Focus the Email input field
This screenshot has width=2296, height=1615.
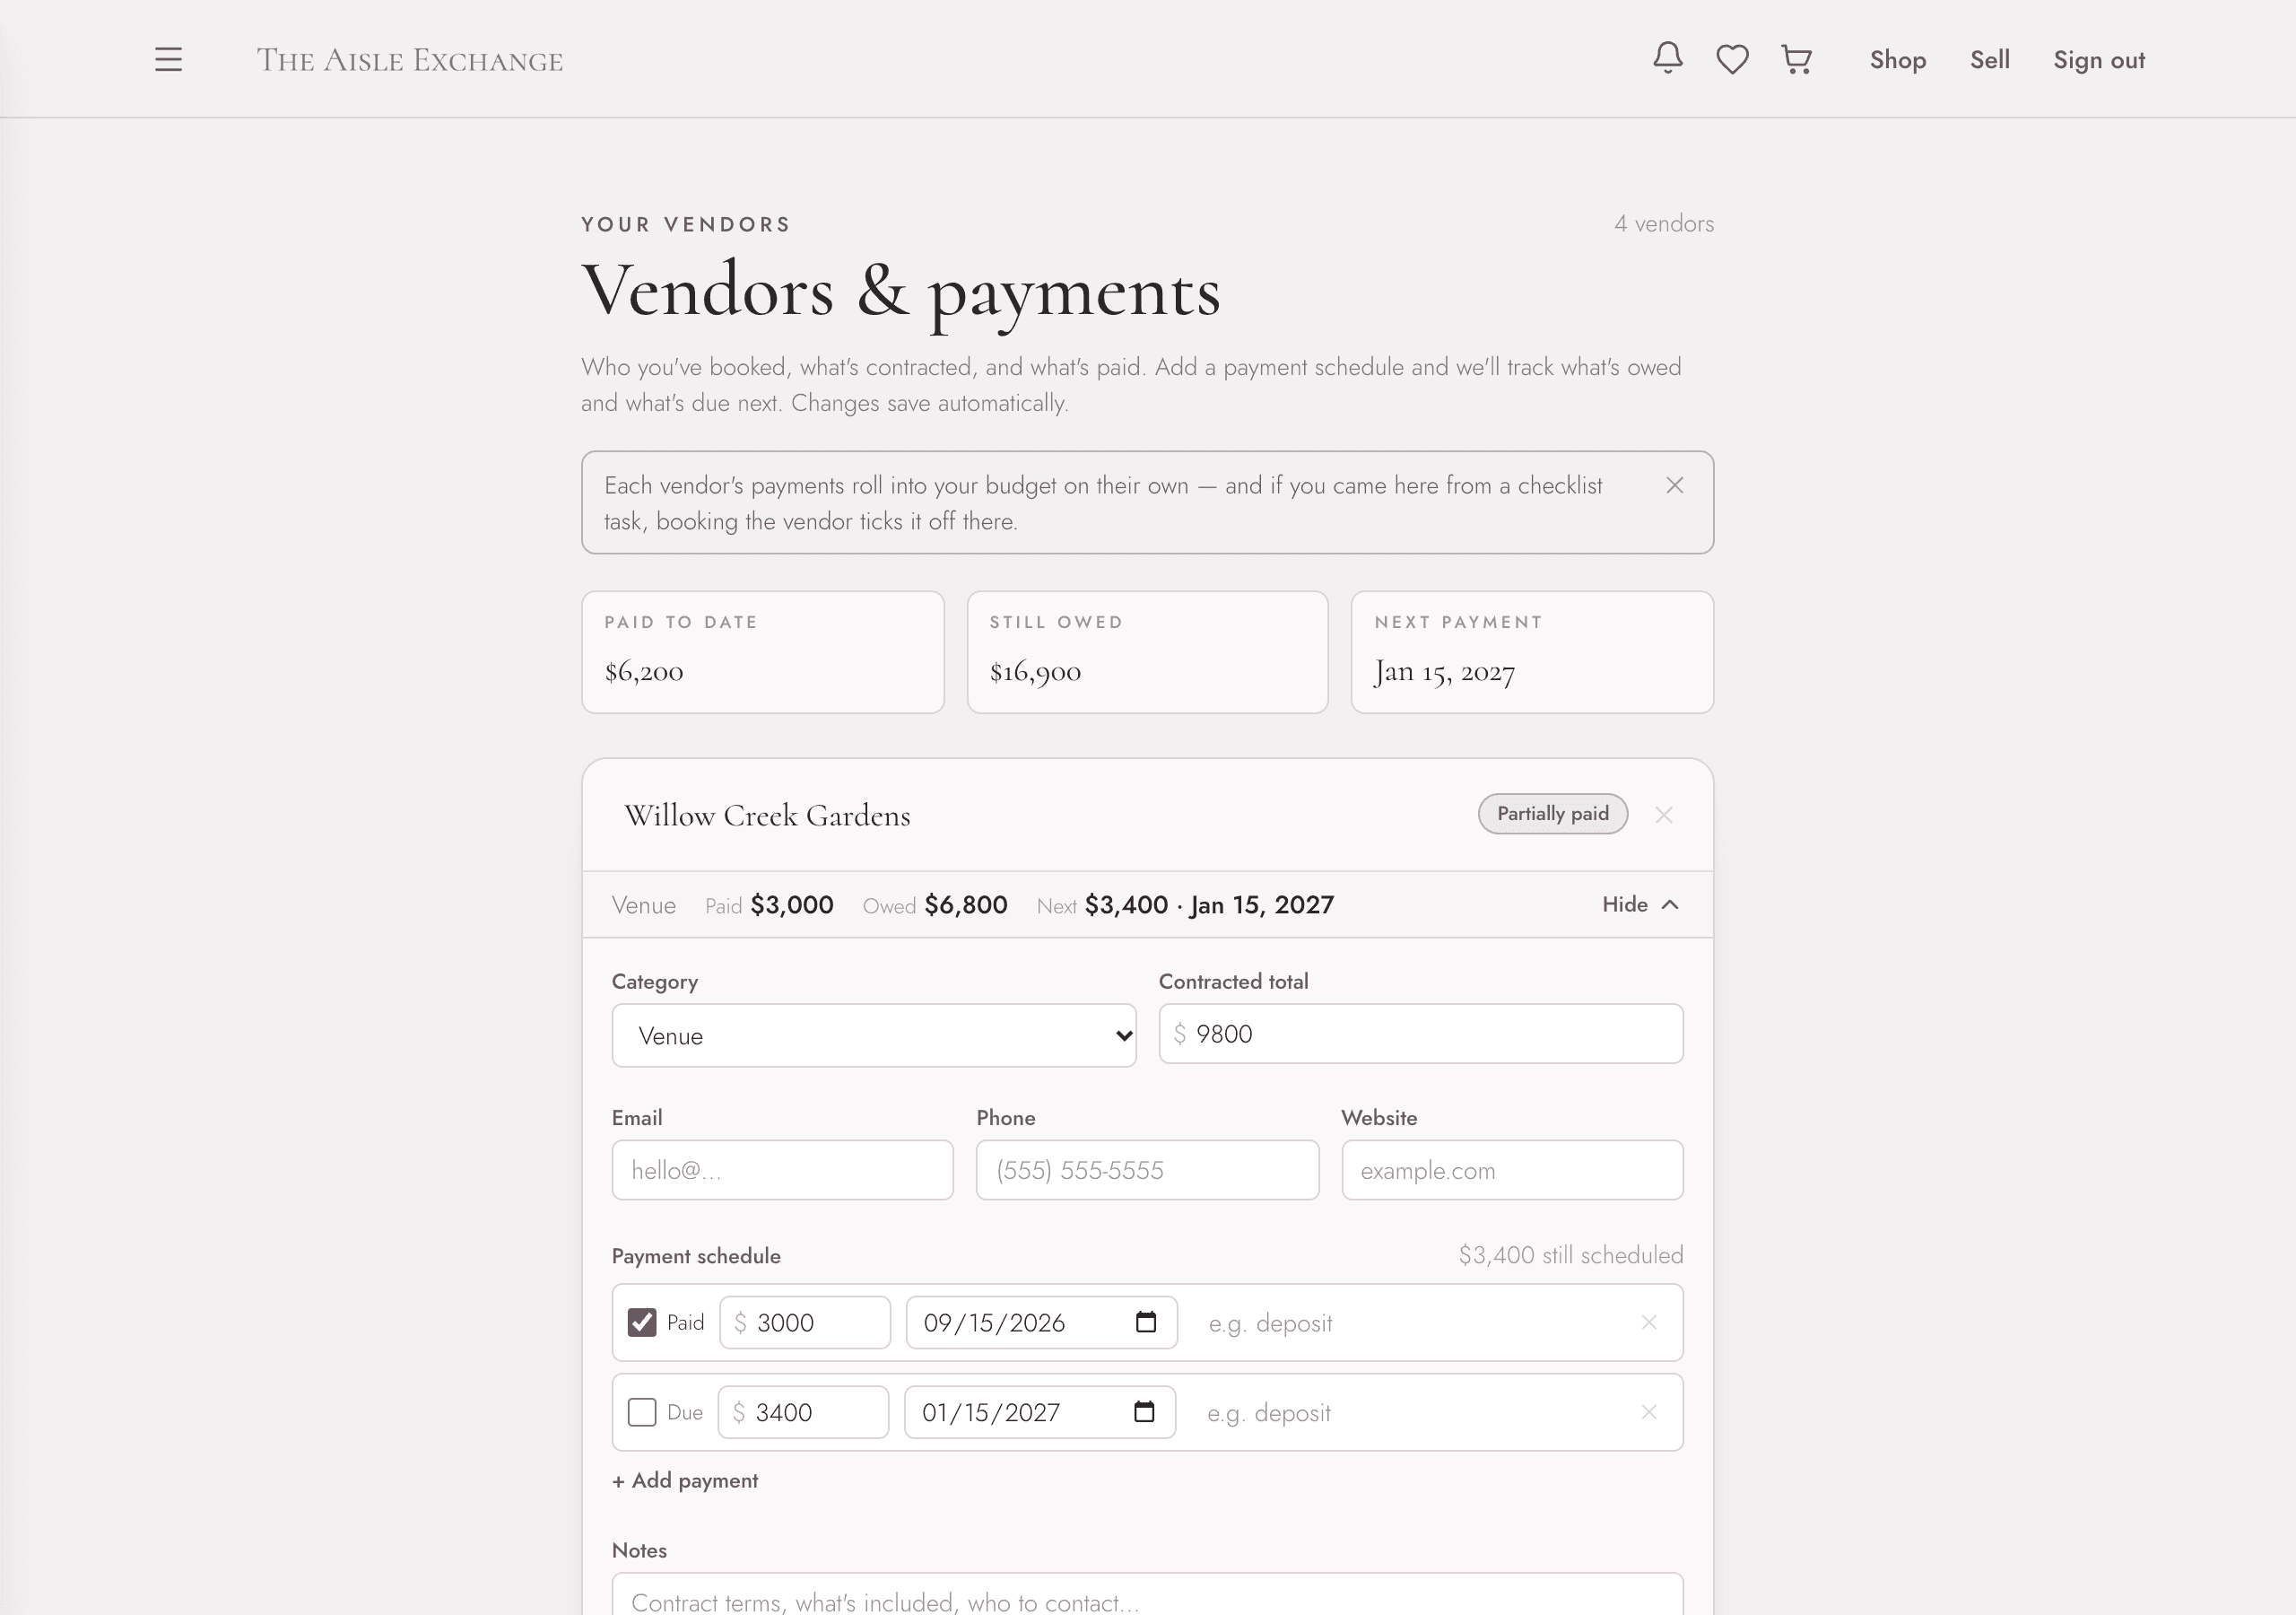(783, 1170)
